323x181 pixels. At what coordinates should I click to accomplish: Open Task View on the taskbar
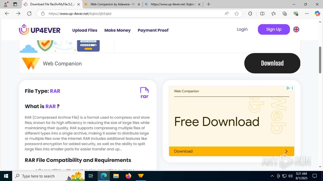[x=91, y=176]
